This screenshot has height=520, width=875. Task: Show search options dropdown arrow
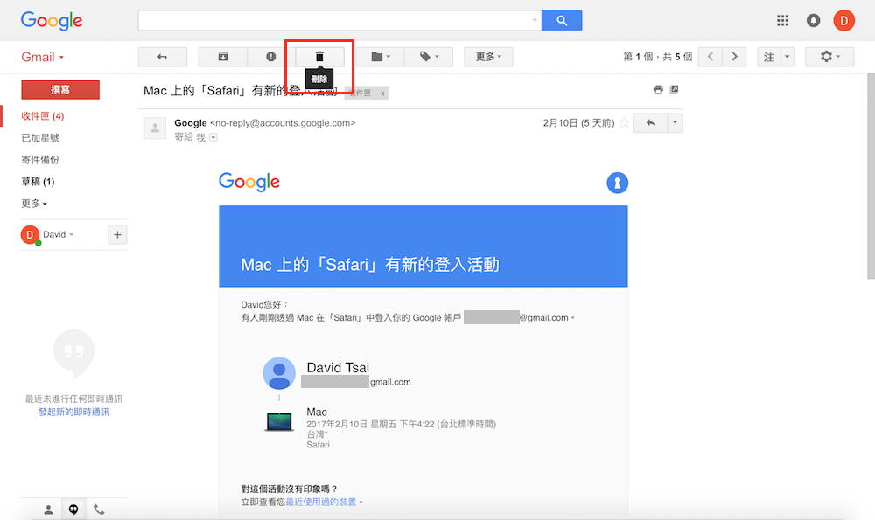[x=535, y=21]
